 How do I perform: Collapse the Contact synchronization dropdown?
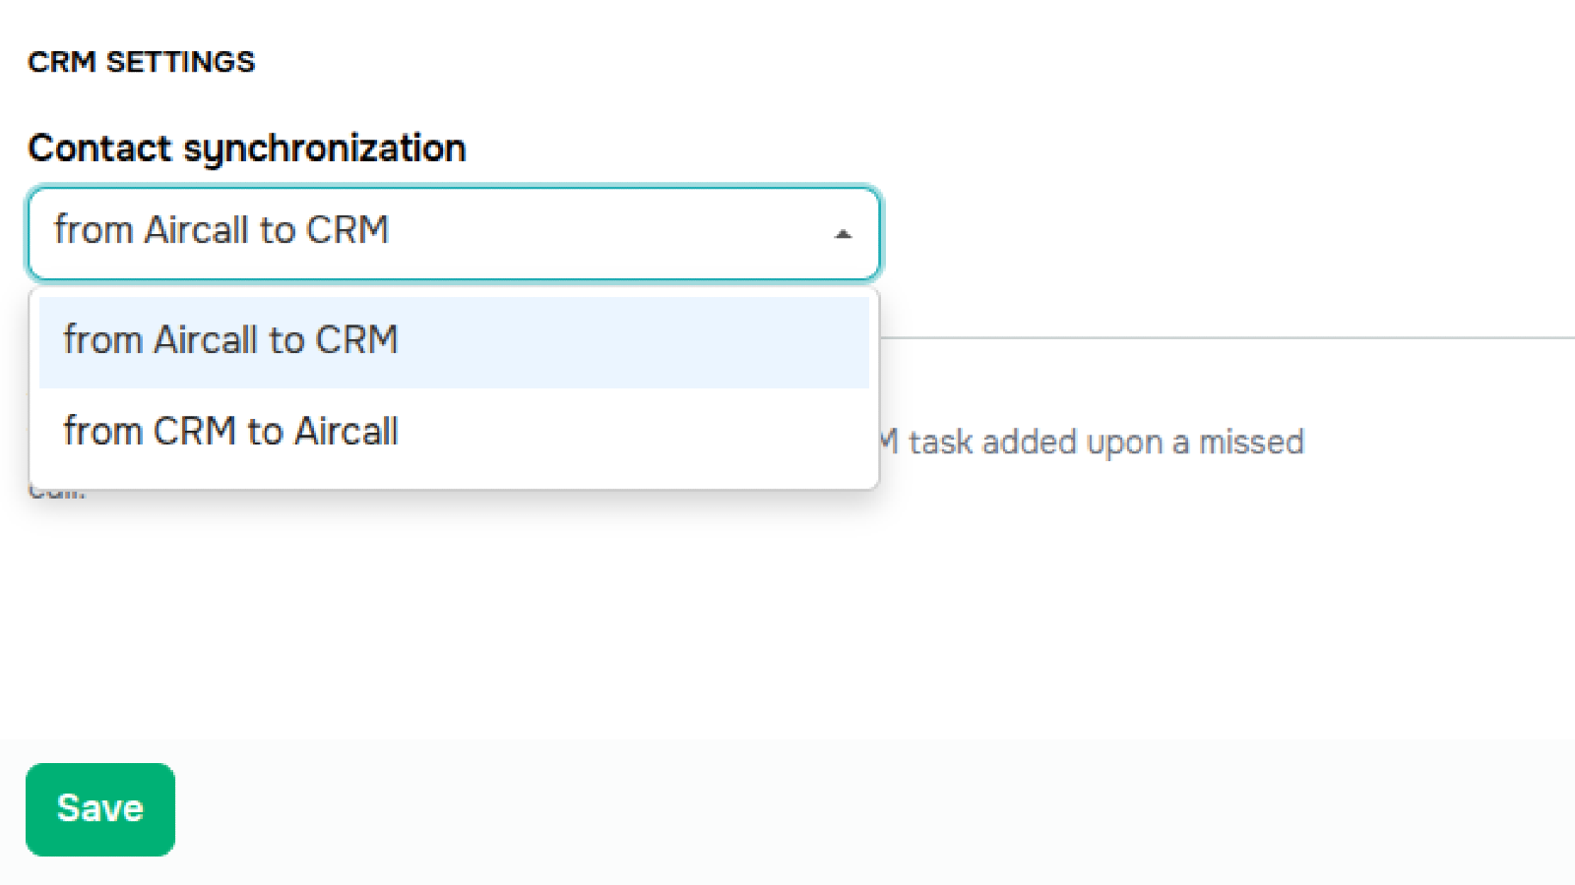843,234
